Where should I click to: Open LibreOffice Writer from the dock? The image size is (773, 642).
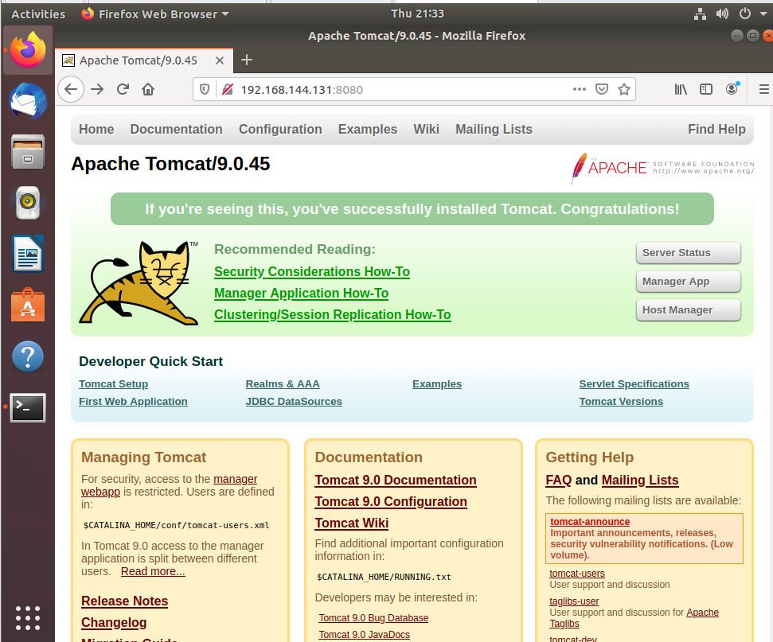pos(28,255)
